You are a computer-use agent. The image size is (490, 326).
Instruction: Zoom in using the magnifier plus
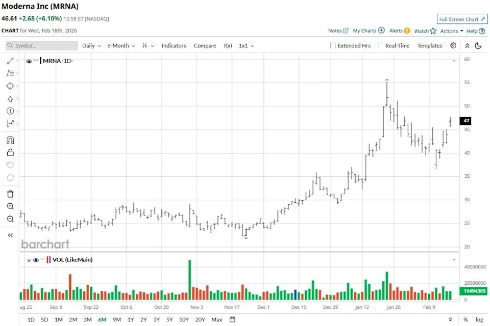point(10,206)
